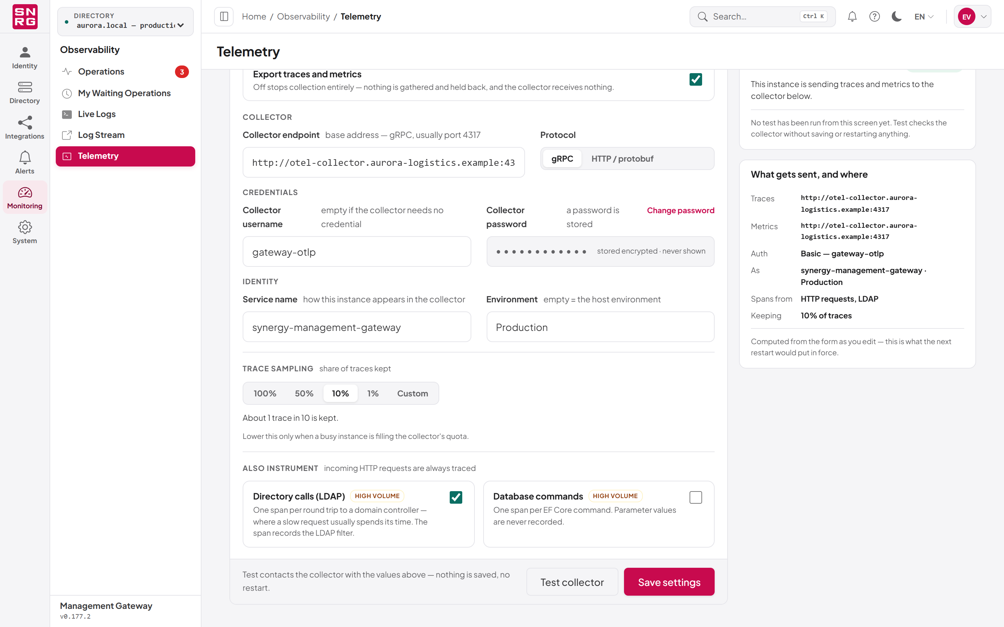Open the Directory section
This screenshot has height=627, width=1004.
(x=24, y=92)
